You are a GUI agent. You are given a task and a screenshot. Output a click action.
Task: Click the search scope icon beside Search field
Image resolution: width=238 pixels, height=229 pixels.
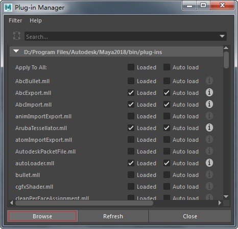[x=17, y=36]
